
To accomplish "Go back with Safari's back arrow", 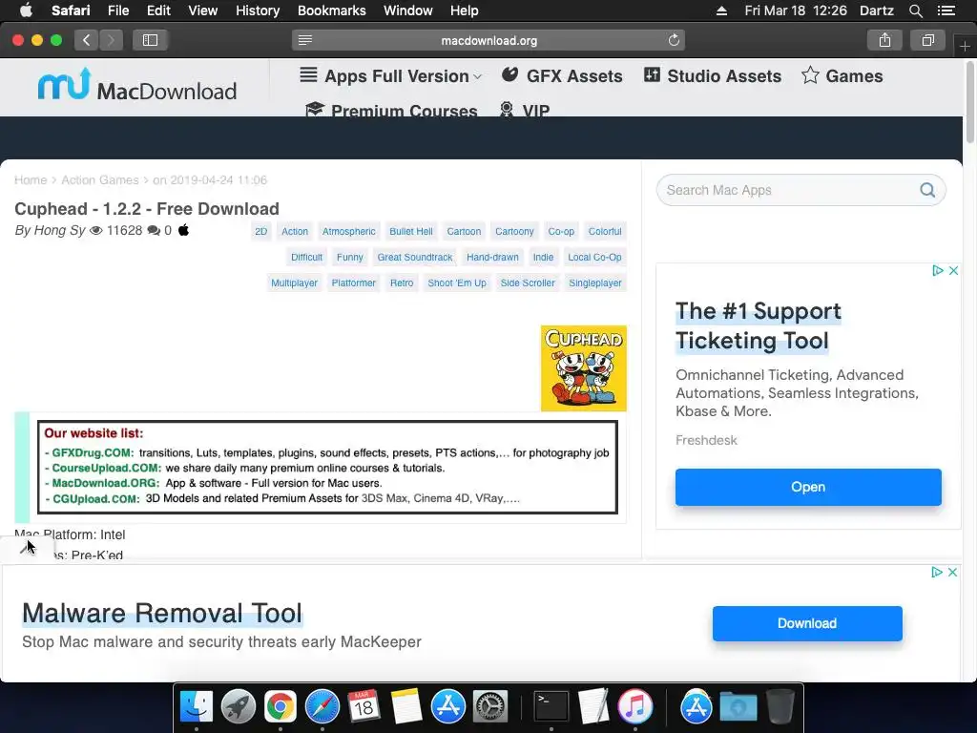I will click(87, 40).
